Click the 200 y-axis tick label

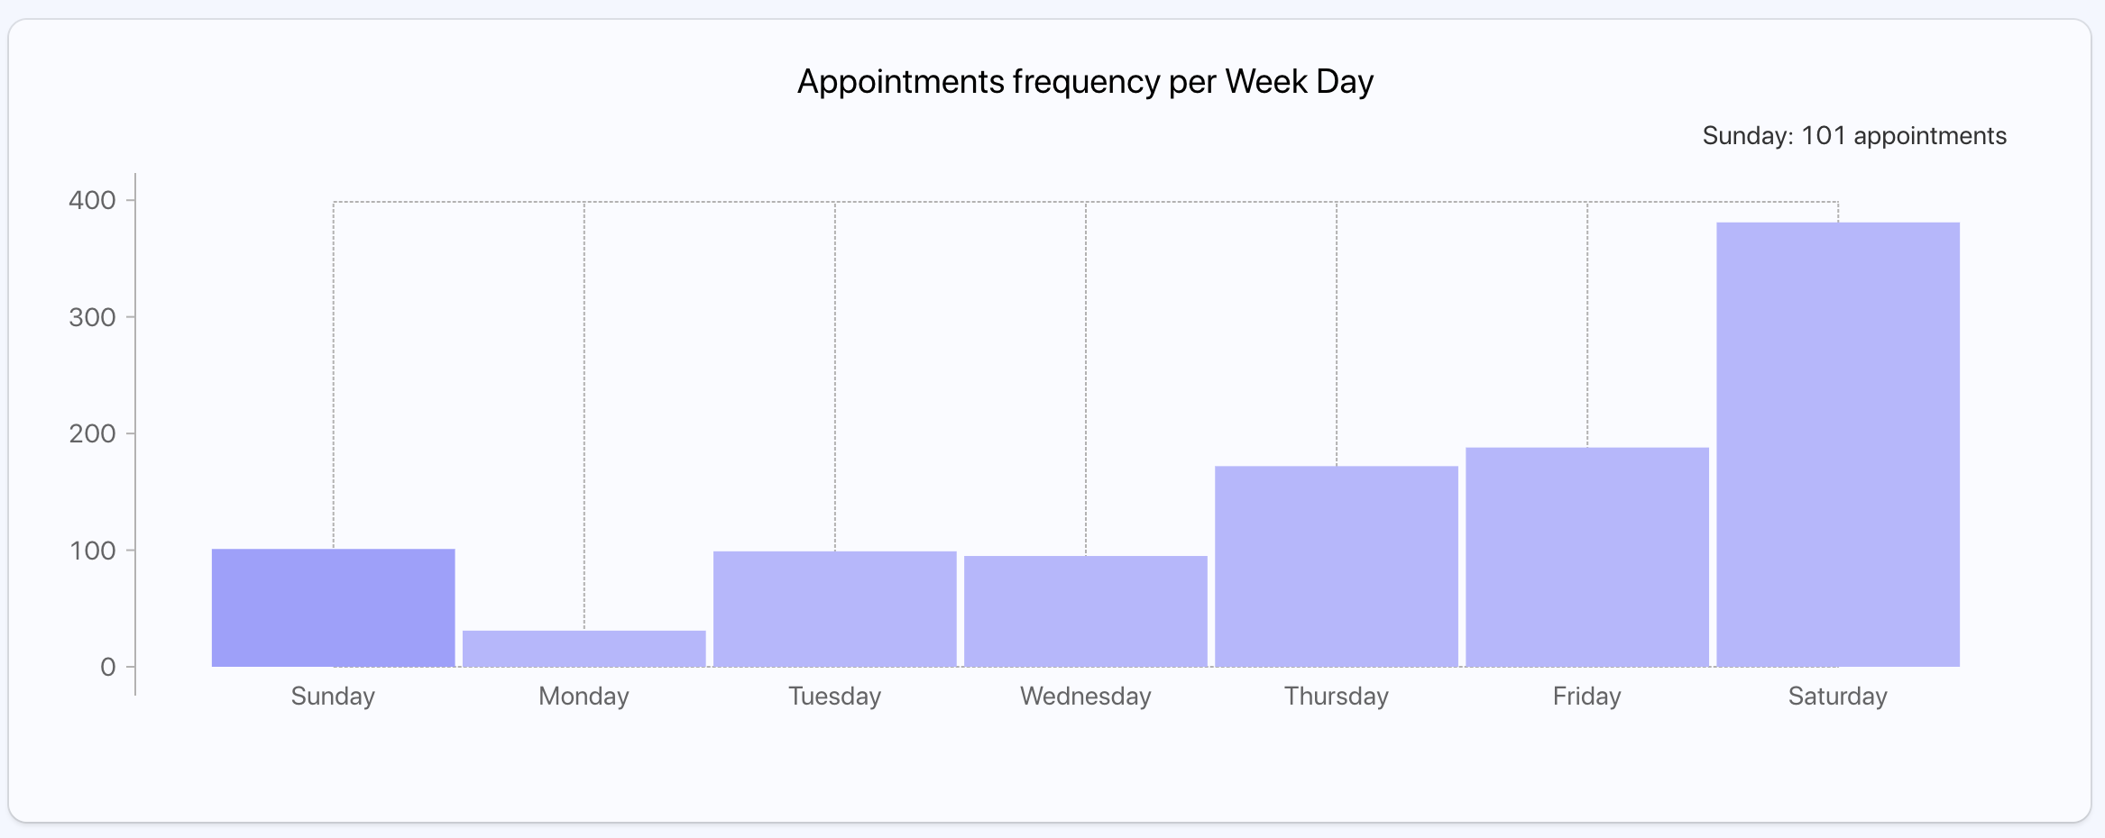click(92, 433)
